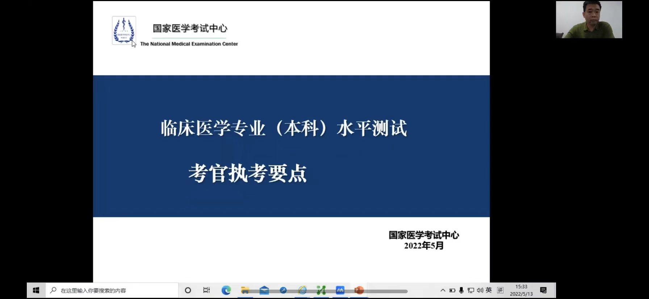This screenshot has height=299, width=649.
Task: Open Task View from the taskbar
Action: click(206, 290)
